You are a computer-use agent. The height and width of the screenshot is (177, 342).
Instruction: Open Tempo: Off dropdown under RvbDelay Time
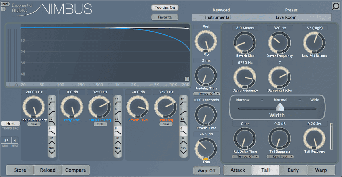pos(245,156)
